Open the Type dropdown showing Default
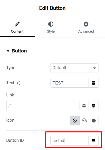This screenshot has width=105, height=150. click(x=74, y=68)
